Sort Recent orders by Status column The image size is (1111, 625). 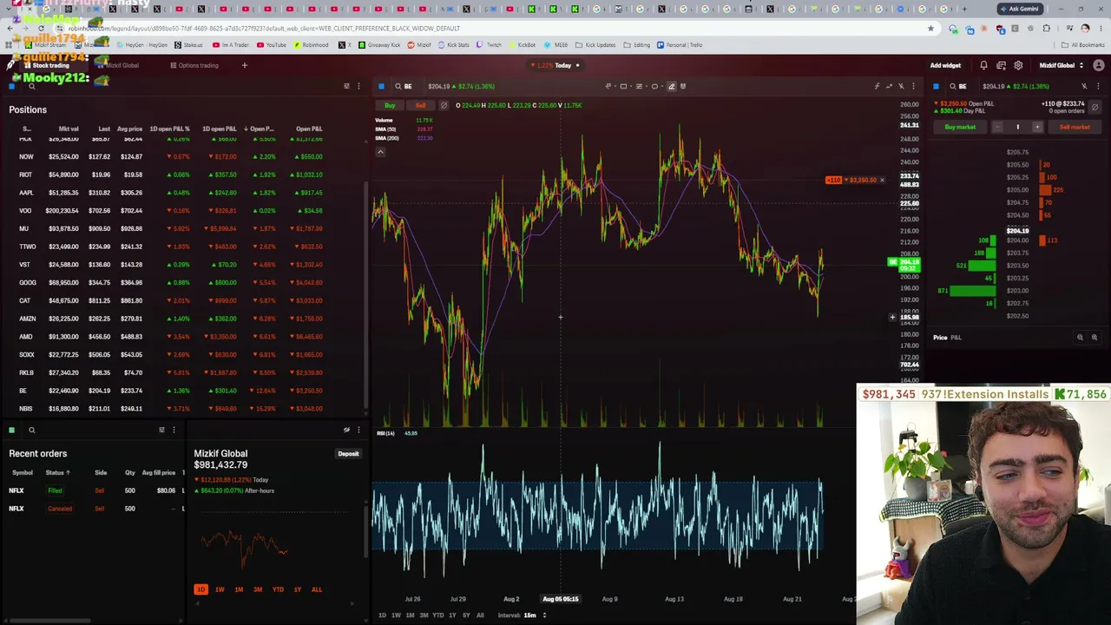(58, 472)
